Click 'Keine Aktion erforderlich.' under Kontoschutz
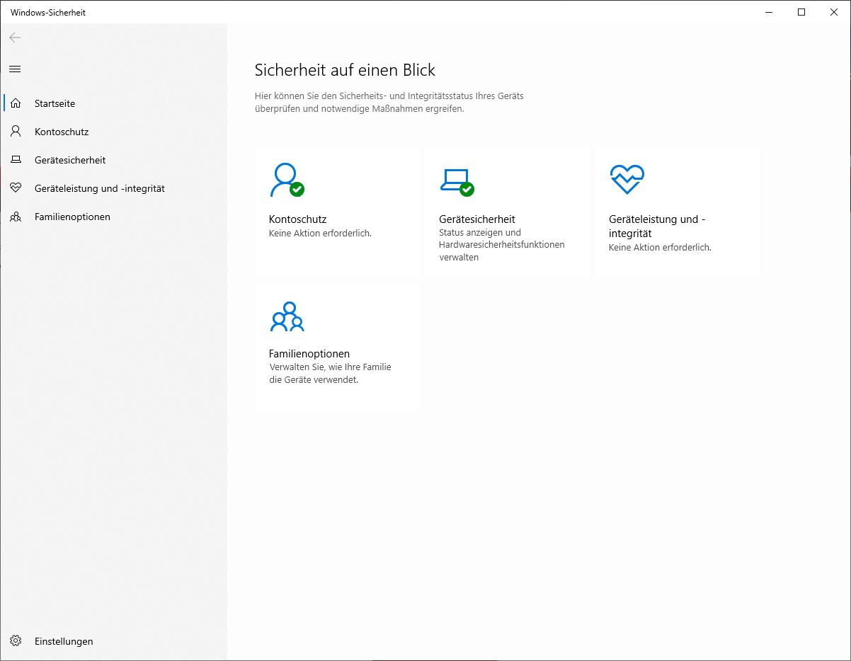 click(320, 233)
